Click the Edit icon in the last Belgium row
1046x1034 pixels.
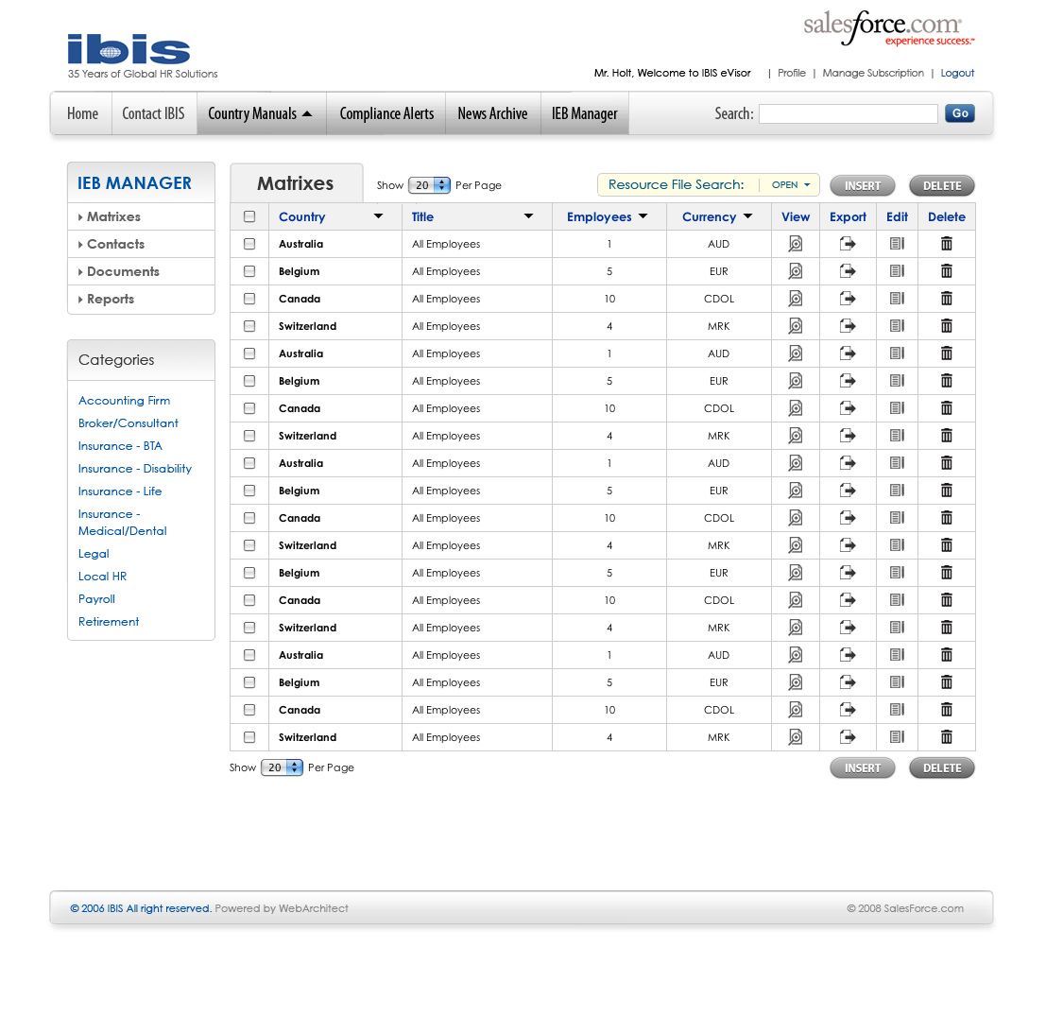click(897, 682)
